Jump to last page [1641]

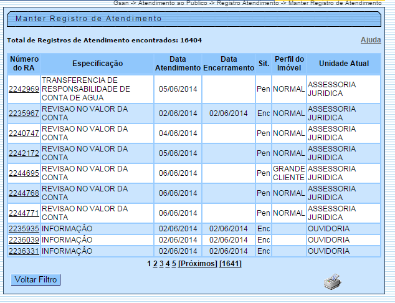click(x=231, y=264)
